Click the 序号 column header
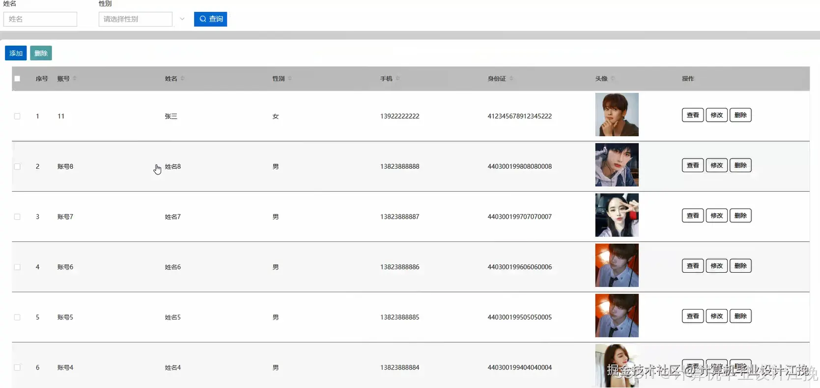Image resolution: width=820 pixels, height=388 pixels. [x=42, y=78]
